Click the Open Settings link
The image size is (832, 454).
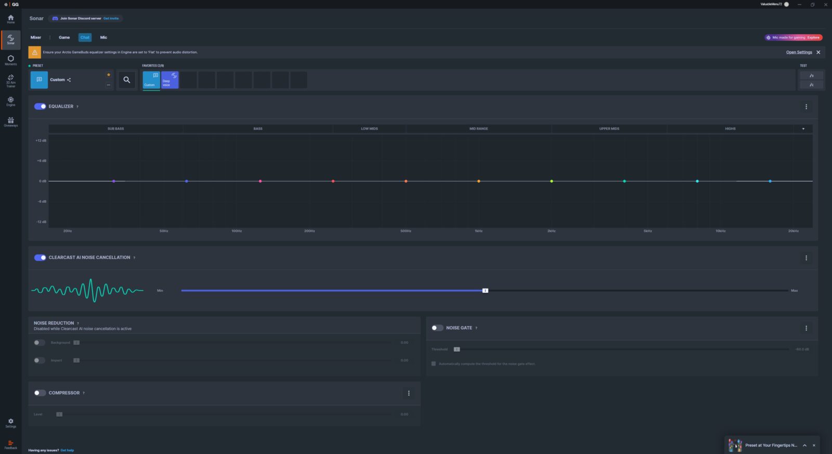coord(799,53)
